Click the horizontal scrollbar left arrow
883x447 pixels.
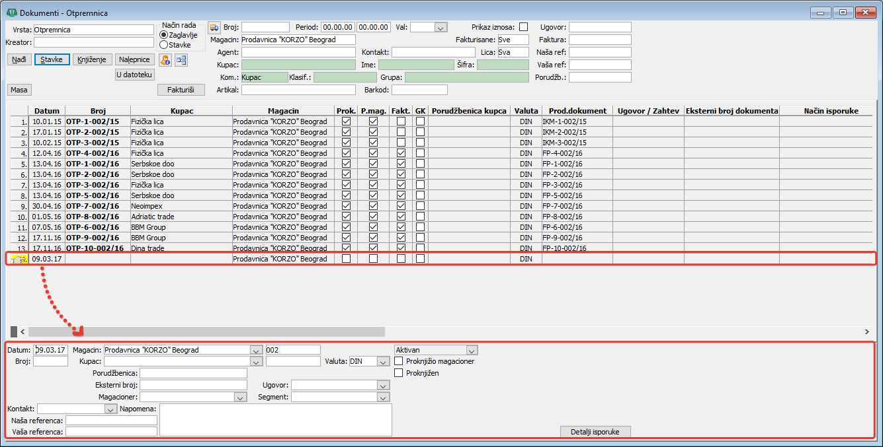(22, 331)
